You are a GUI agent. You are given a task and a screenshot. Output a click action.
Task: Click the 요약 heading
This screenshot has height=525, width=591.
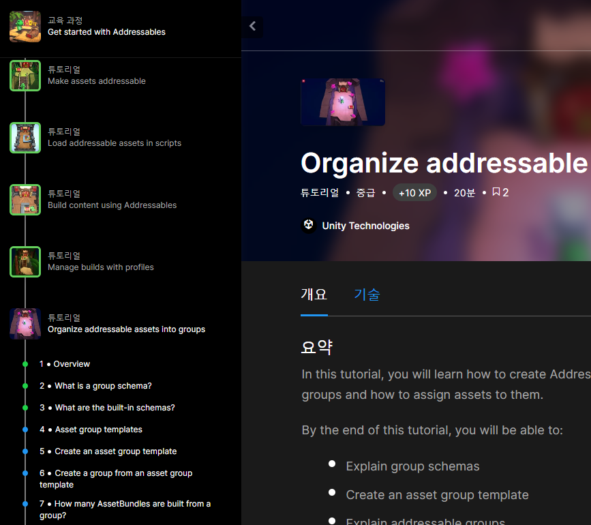click(x=316, y=347)
